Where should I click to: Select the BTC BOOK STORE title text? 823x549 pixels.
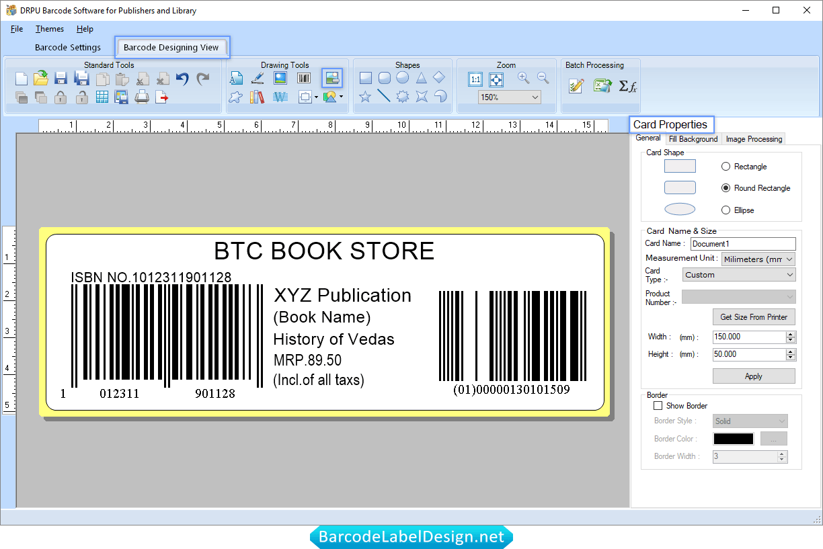pyautogui.click(x=324, y=251)
